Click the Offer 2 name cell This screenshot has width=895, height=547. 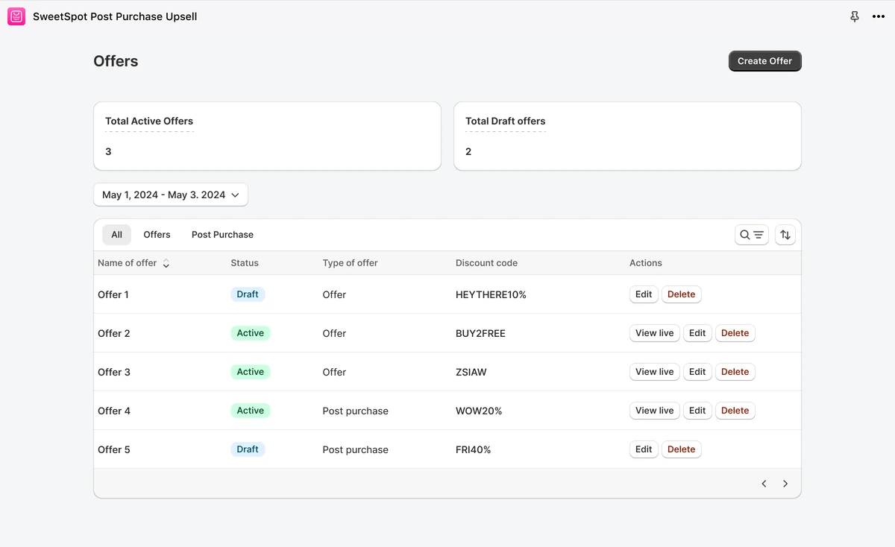(x=114, y=333)
